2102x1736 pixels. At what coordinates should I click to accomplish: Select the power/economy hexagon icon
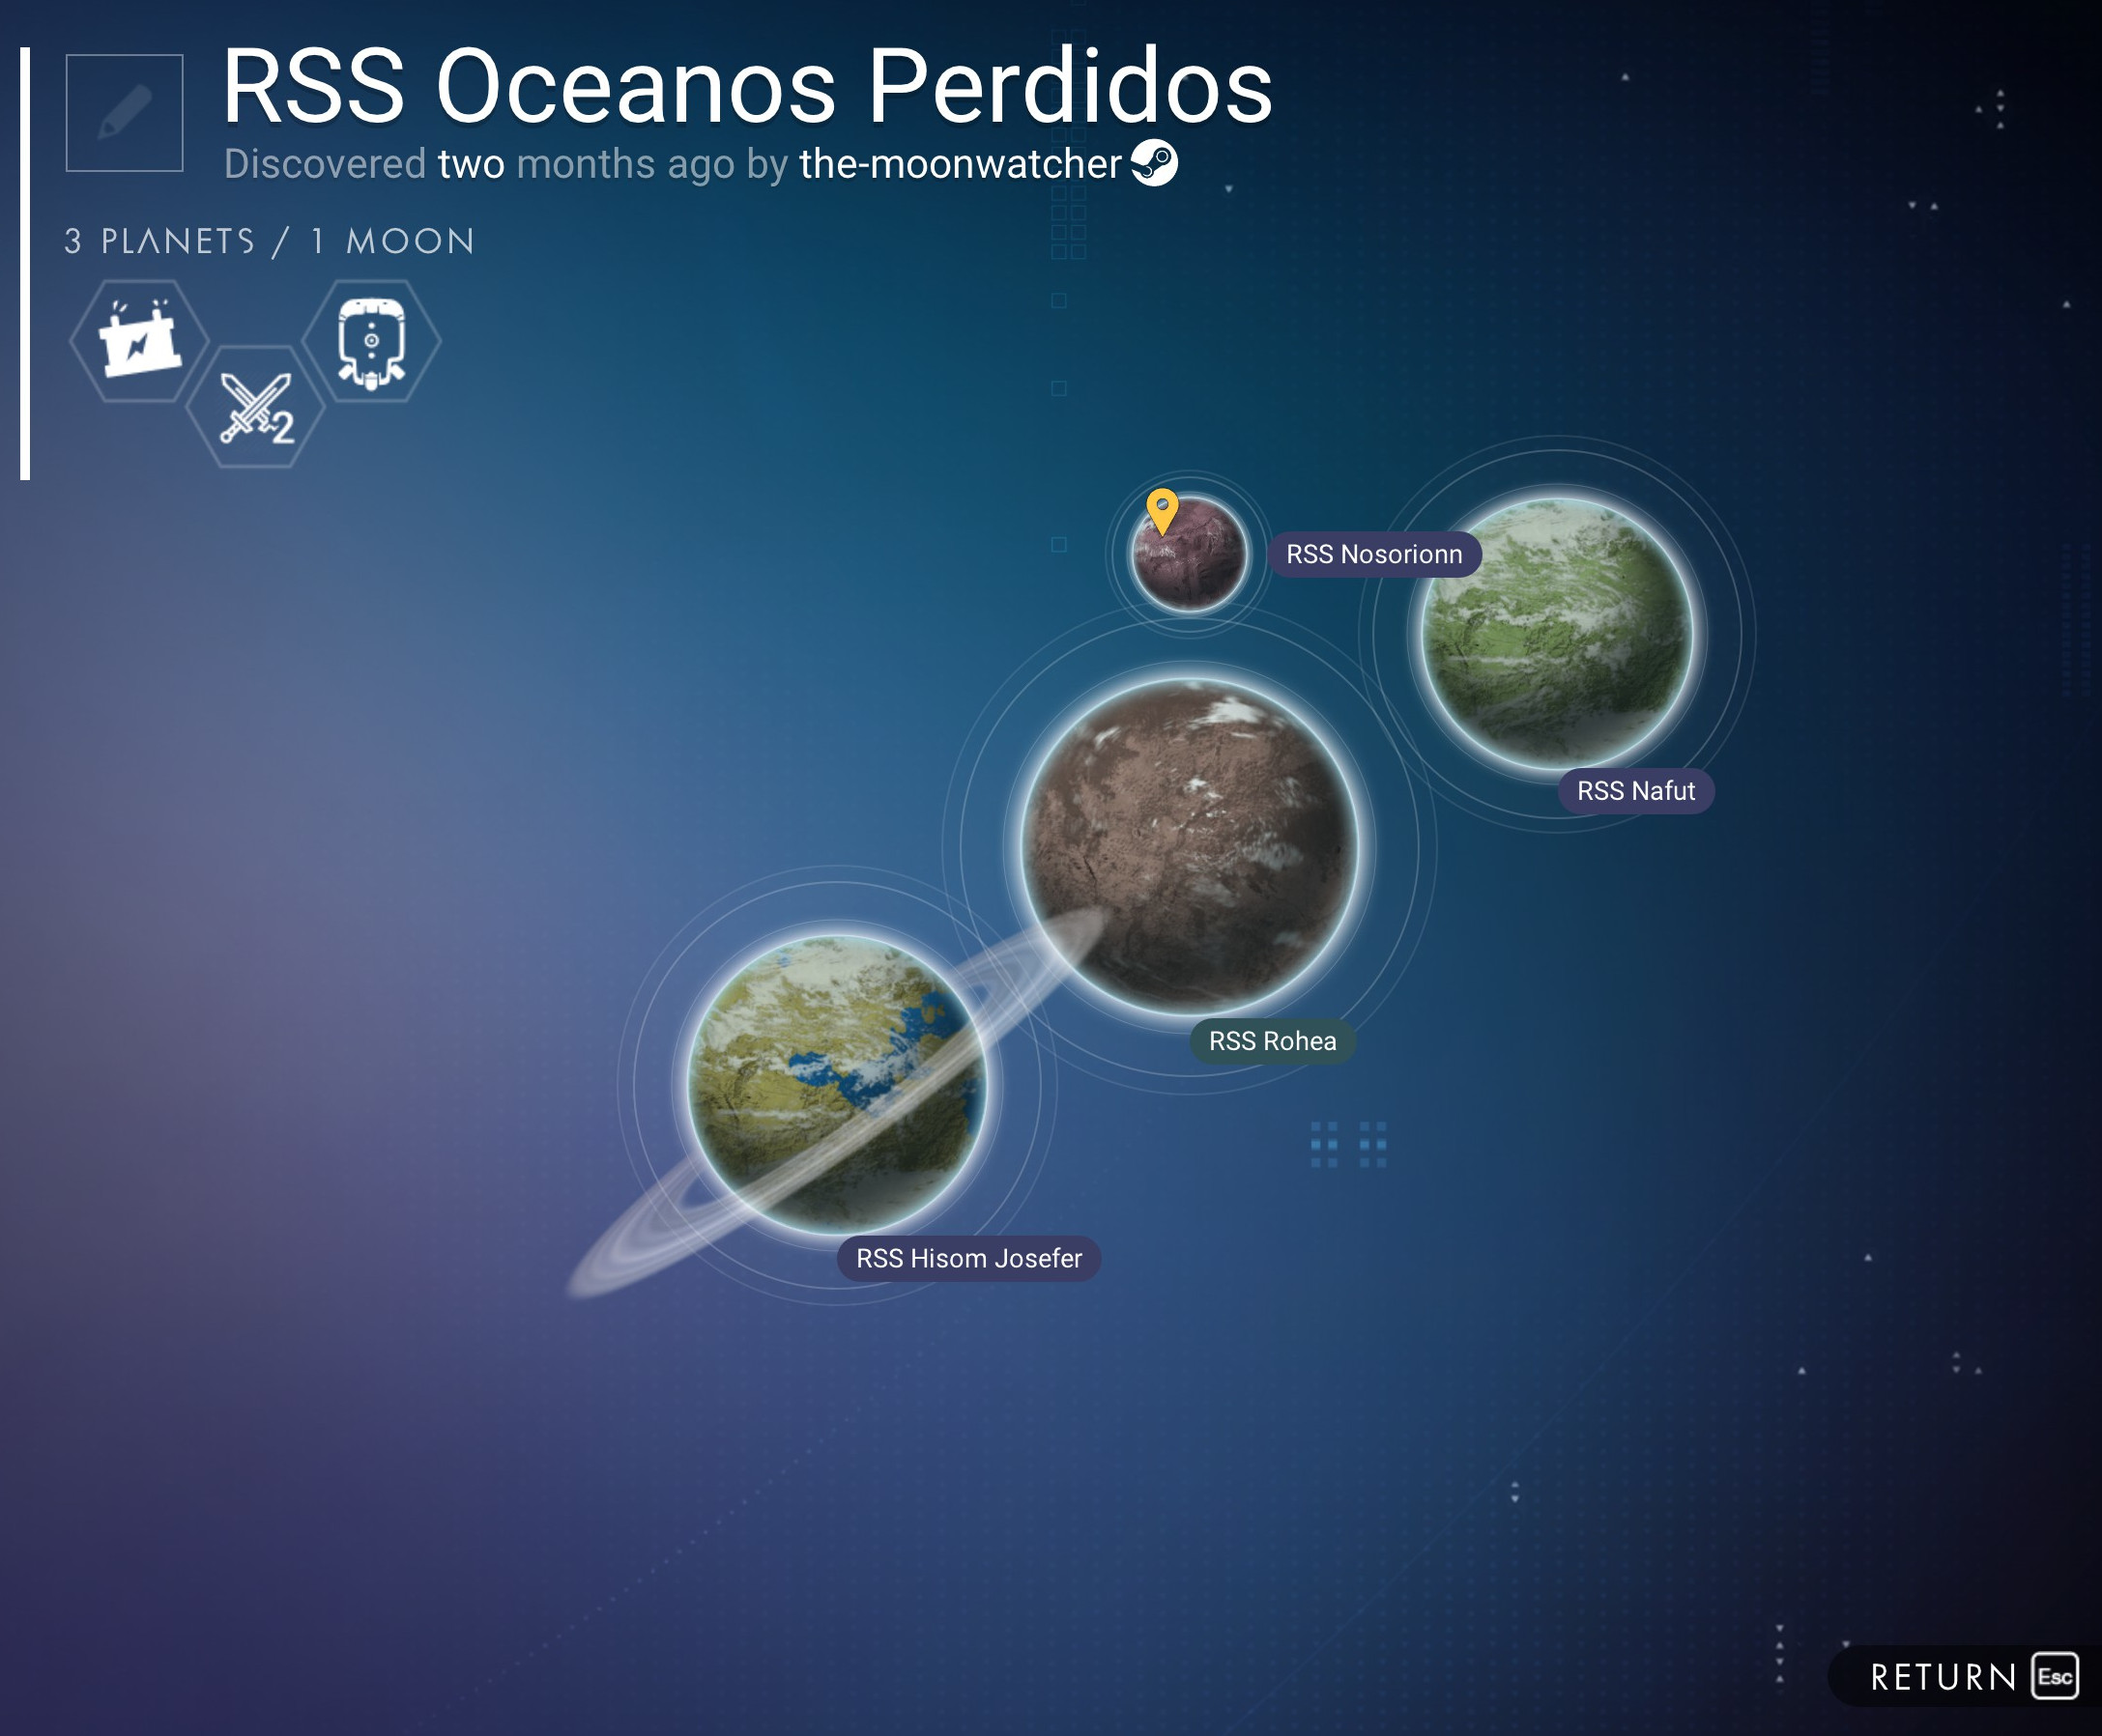(x=139, y=341)
